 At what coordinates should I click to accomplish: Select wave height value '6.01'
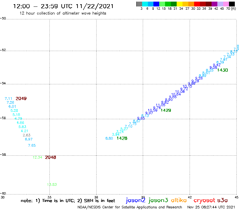coord(12,106)
